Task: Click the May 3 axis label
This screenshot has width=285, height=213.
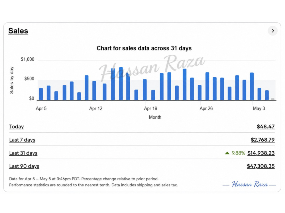Action: pos(259,108)
